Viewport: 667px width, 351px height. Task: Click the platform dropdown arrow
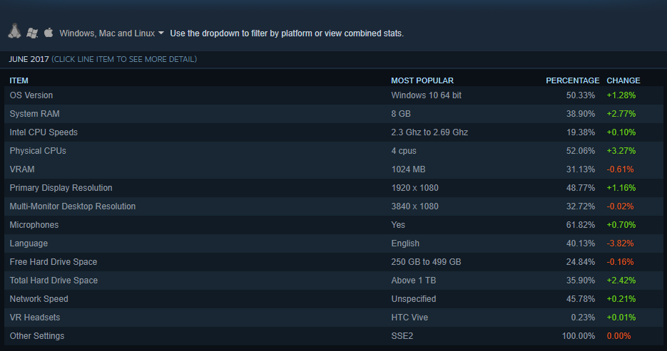click(x=161, y=33)
